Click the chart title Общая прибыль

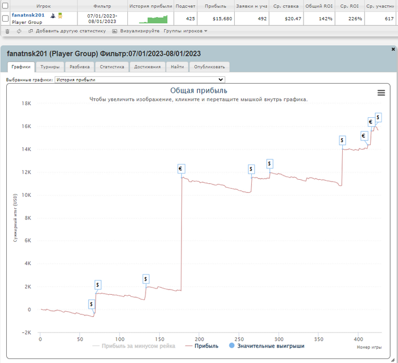point(199,90)
